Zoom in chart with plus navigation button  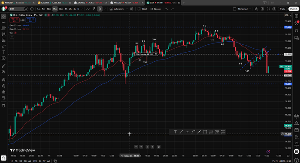pyautogui.click(x=141, y=147)
